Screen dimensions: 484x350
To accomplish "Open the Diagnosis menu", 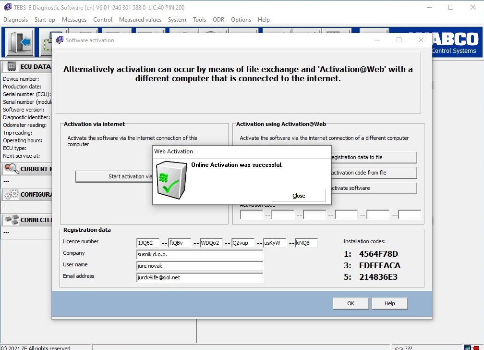I will (x=15, y=20).
